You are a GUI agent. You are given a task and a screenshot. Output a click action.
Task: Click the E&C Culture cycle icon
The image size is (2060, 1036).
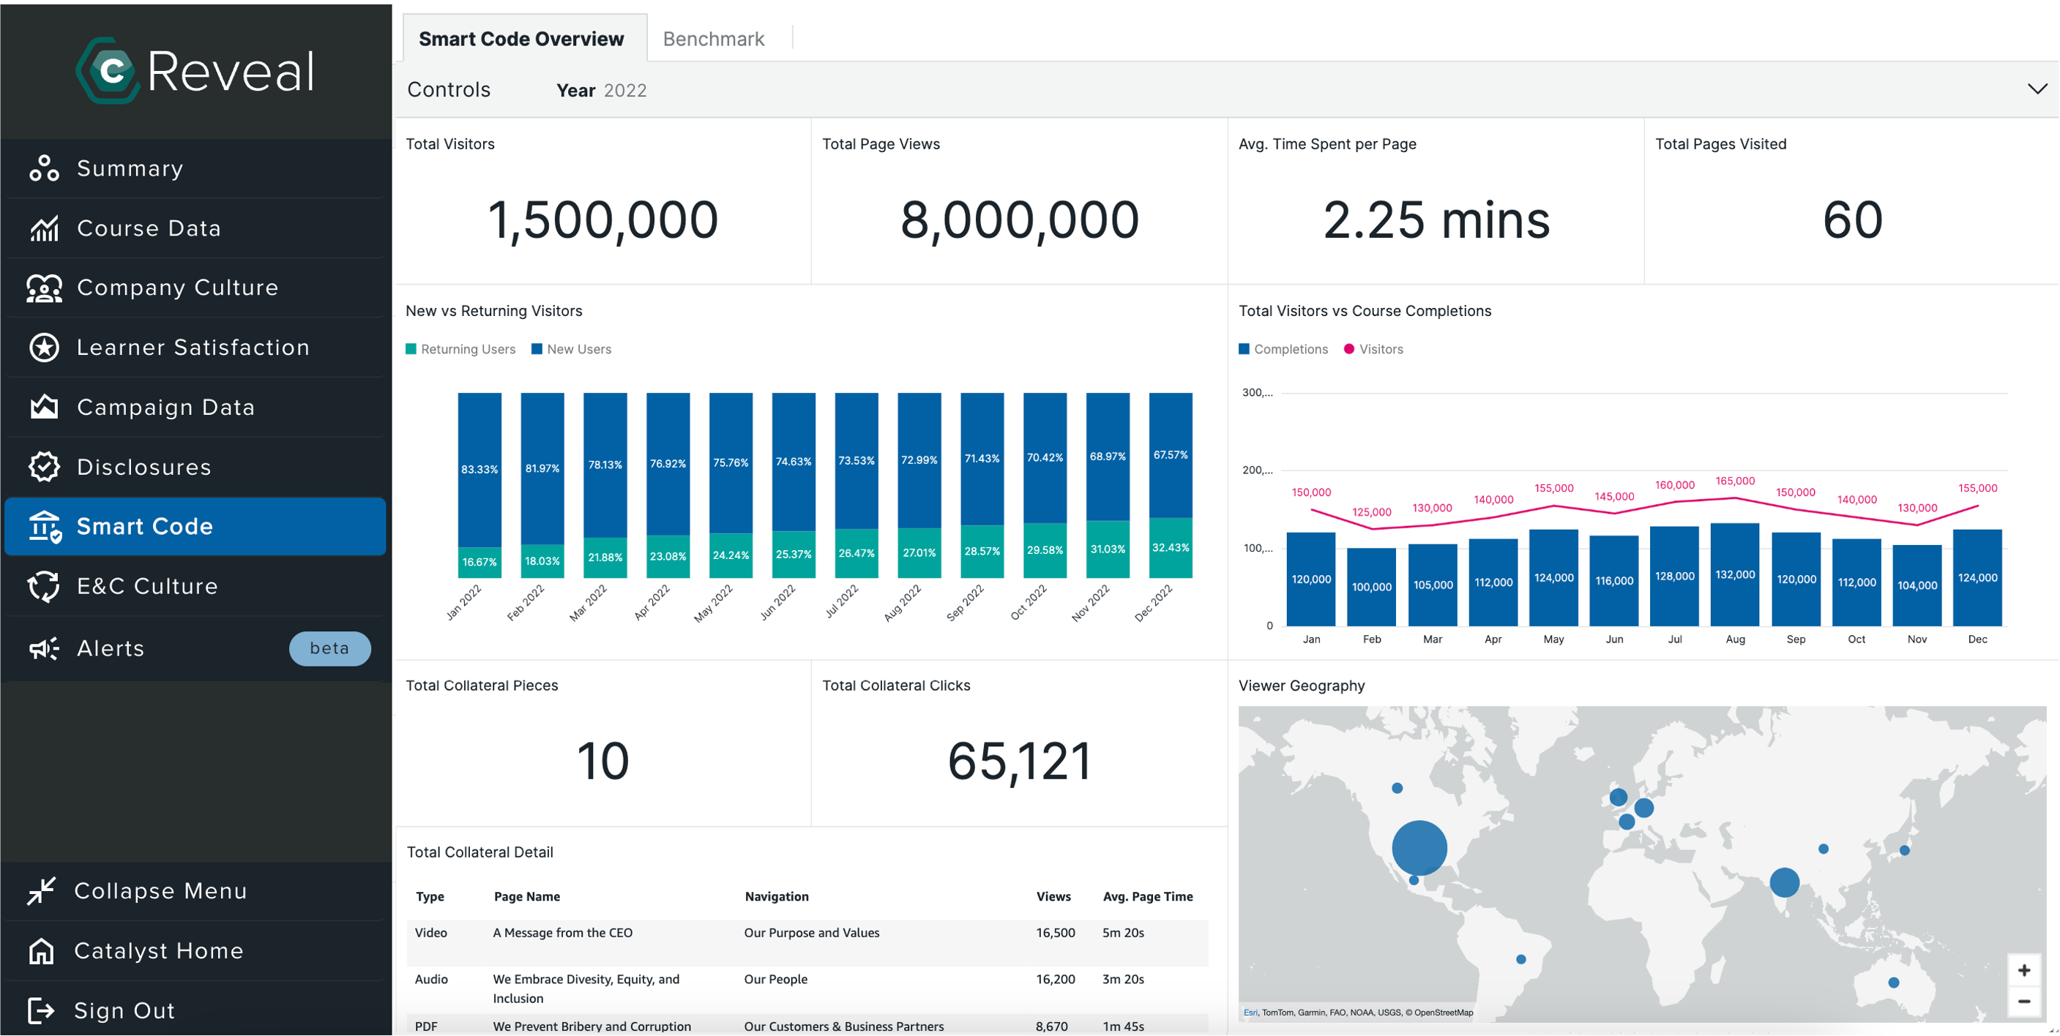(44, 587)
